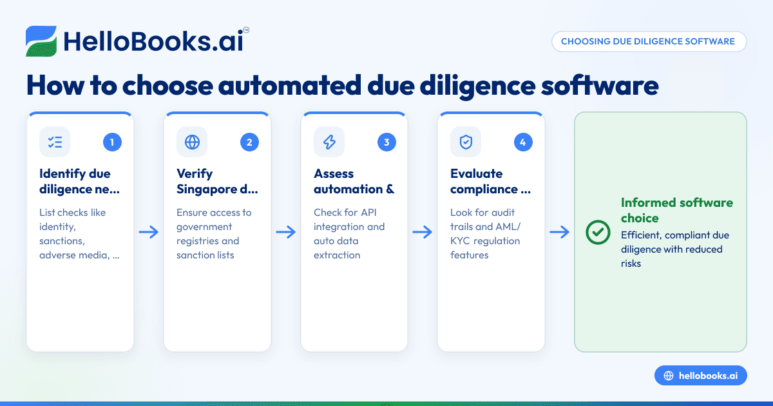
Task: Click the text Check for API integration
Action: pos(349,234)
